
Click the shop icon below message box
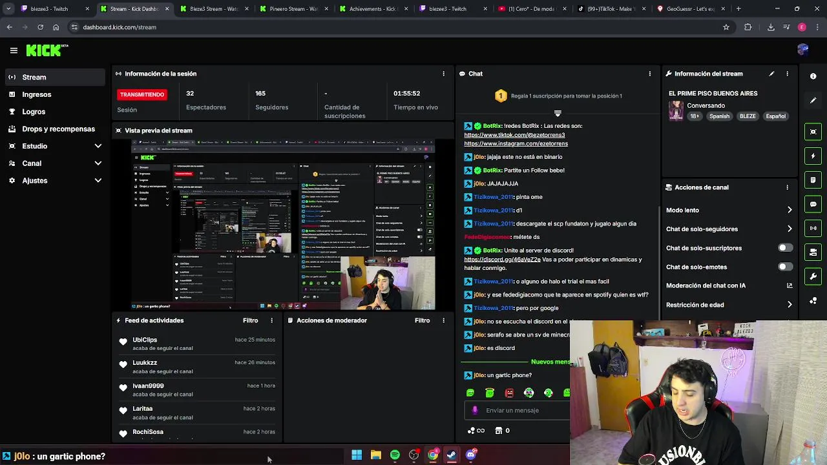(x=498, y=430)
